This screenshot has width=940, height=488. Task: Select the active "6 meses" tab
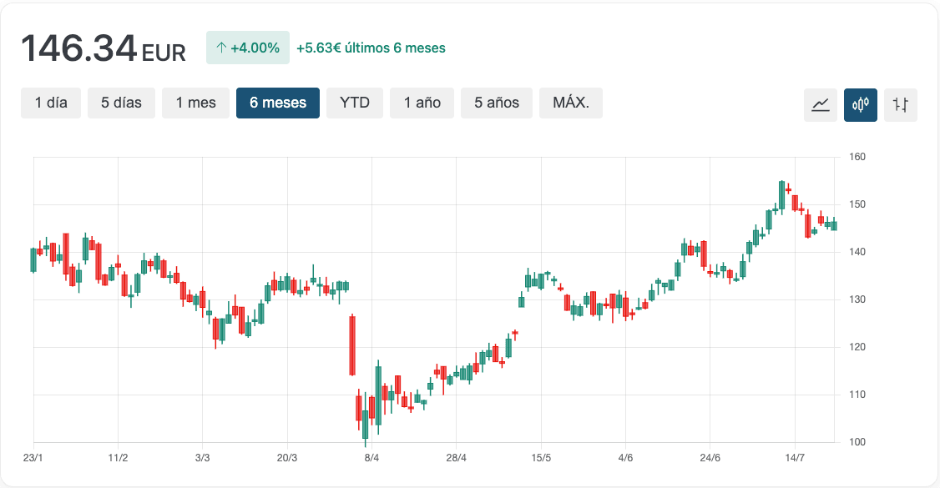coord(277,103)
